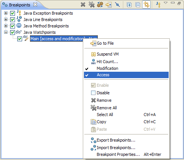Choose Remove from context menu
The width and height of the screenshot is (184, 160).
click(x=126, y=100)
